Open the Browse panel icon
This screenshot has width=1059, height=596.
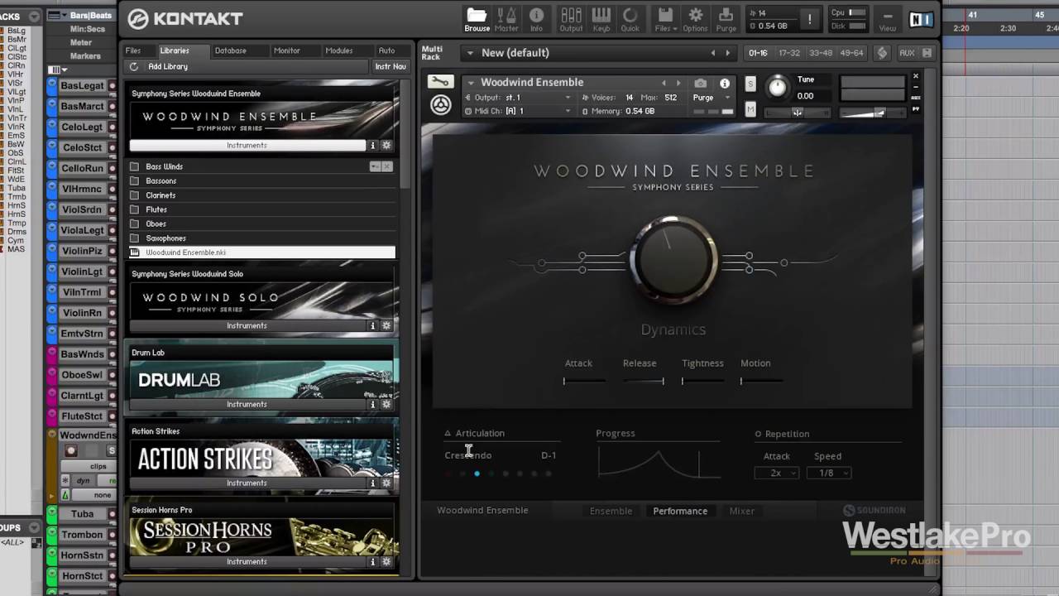point(477,20)
